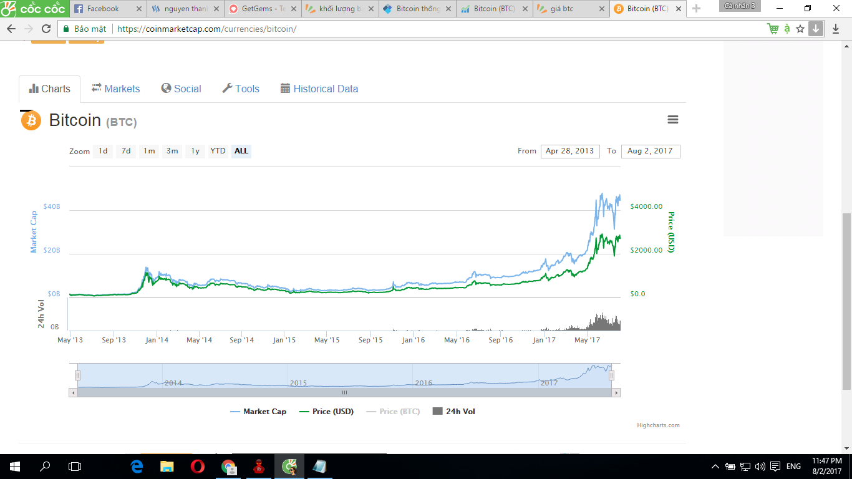Set chart zoom to 7d
Screen dimensions: 852x479
pos(126,151)
